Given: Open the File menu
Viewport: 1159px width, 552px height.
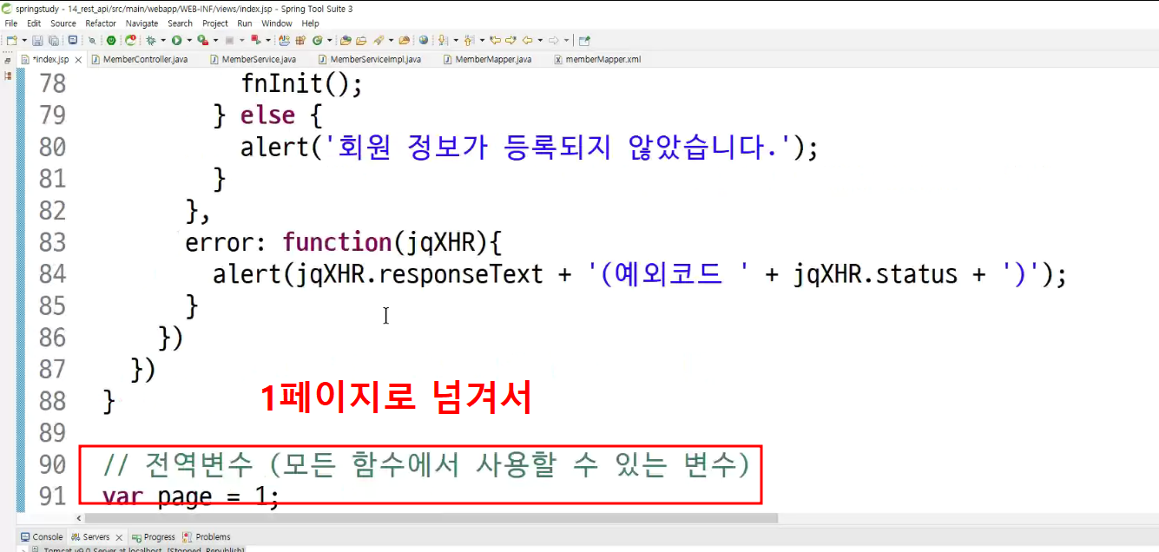Looking at the screenshot, I should 11,23.
